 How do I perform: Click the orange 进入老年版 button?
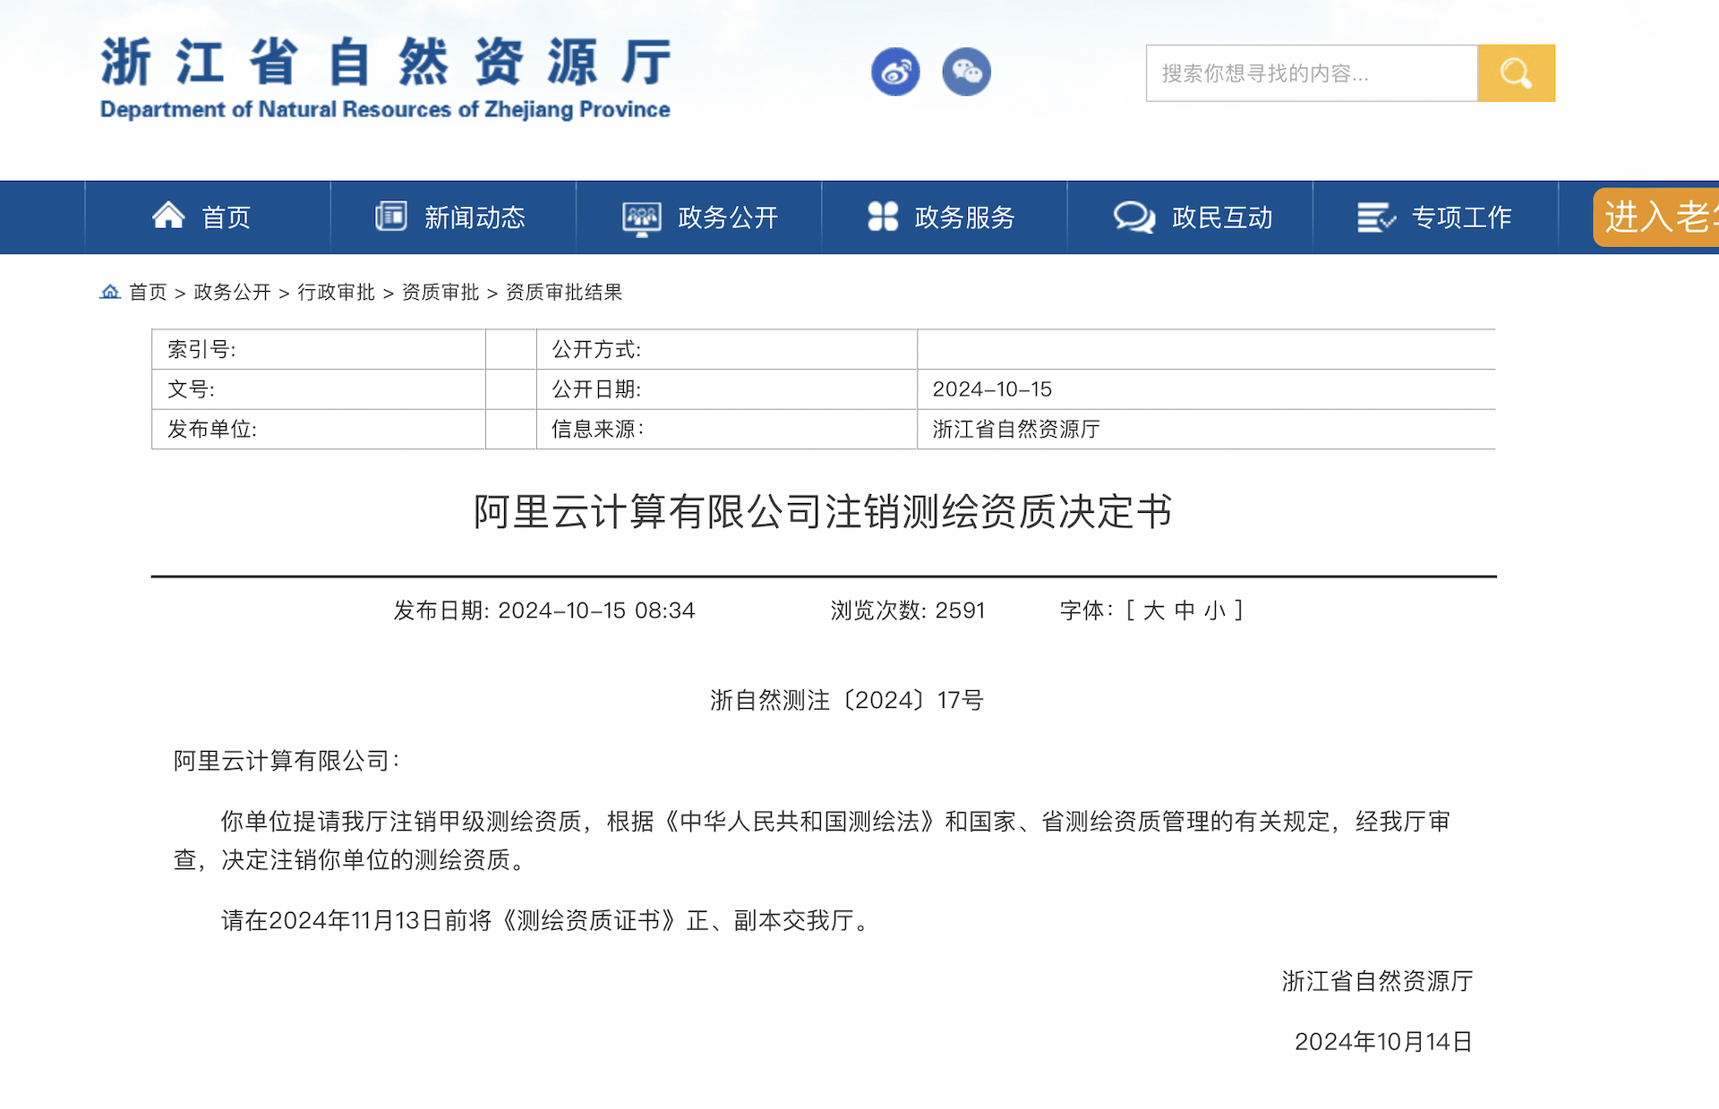pyautogui.click(x=1656, y=217)
